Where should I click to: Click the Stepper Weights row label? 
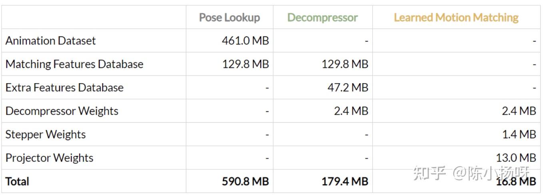tap(46, 134)
